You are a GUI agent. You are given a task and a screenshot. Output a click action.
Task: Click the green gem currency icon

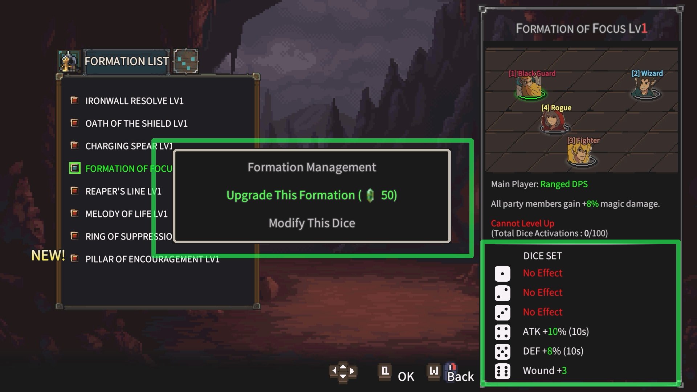370,196
